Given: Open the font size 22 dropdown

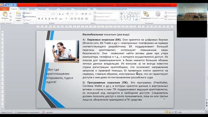Looking at the screenshot, I should (x=57, y=14).
